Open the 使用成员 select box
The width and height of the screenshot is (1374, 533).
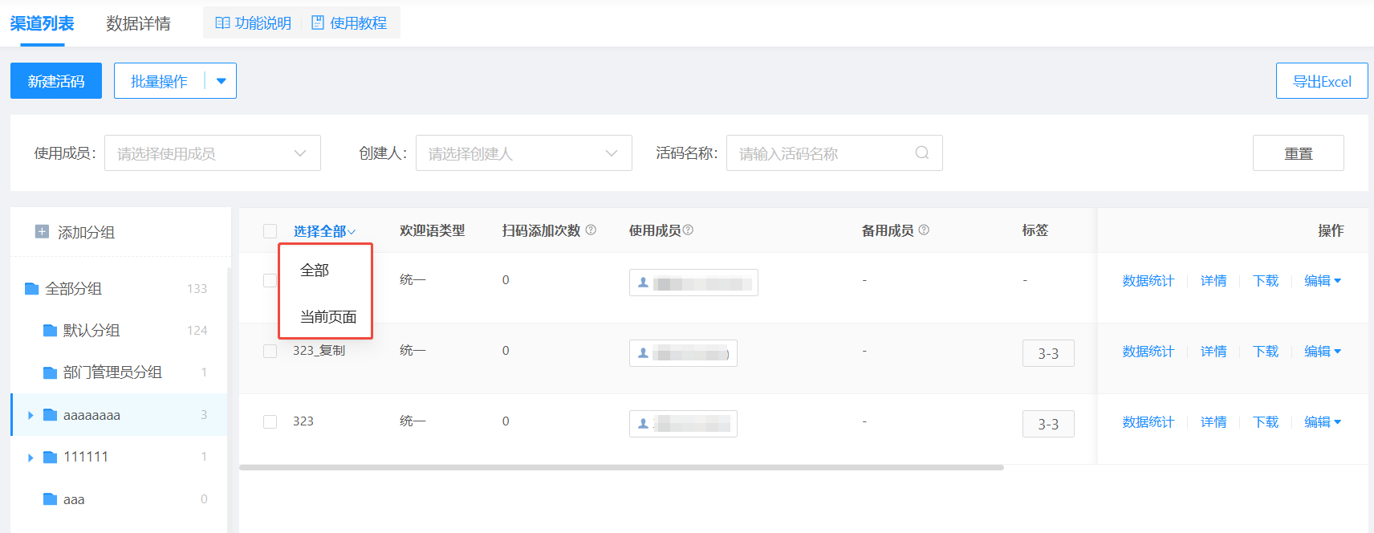point(213,153)
